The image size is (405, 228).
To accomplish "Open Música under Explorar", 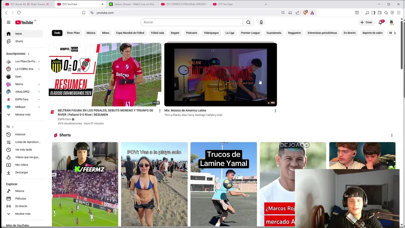I will point(24,191).
